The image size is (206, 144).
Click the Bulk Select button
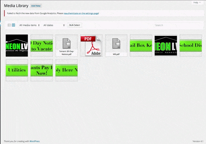pyautogui.click(x=75, y=25)
